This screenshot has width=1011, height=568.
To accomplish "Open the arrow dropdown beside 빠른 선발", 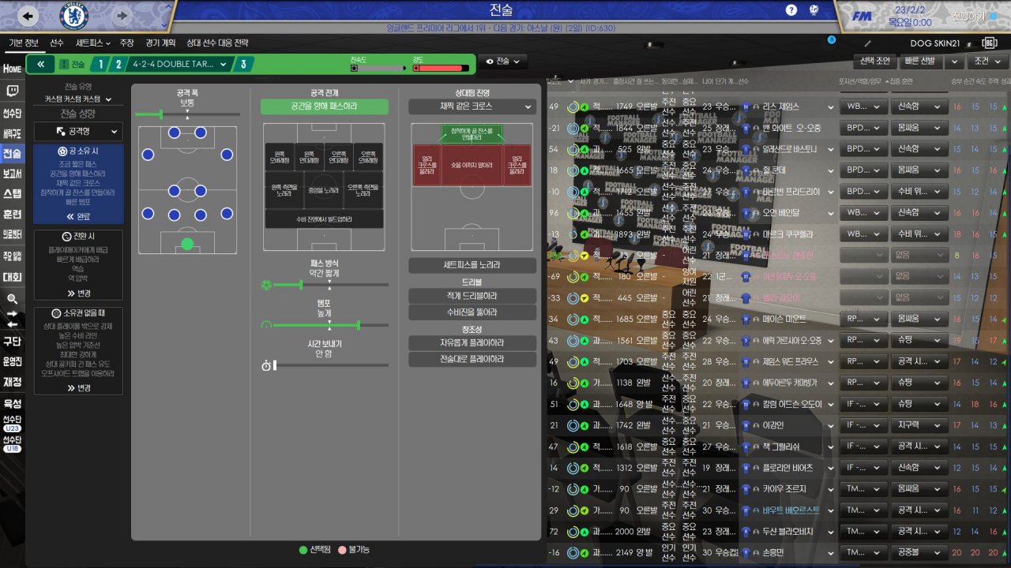I will (955, 61).
